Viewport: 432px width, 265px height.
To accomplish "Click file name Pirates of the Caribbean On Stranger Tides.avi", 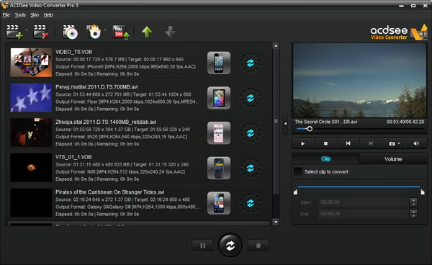I will [x=110, y=192].
